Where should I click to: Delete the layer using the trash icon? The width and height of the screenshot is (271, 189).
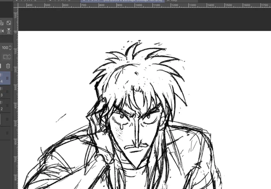[8, 66]
